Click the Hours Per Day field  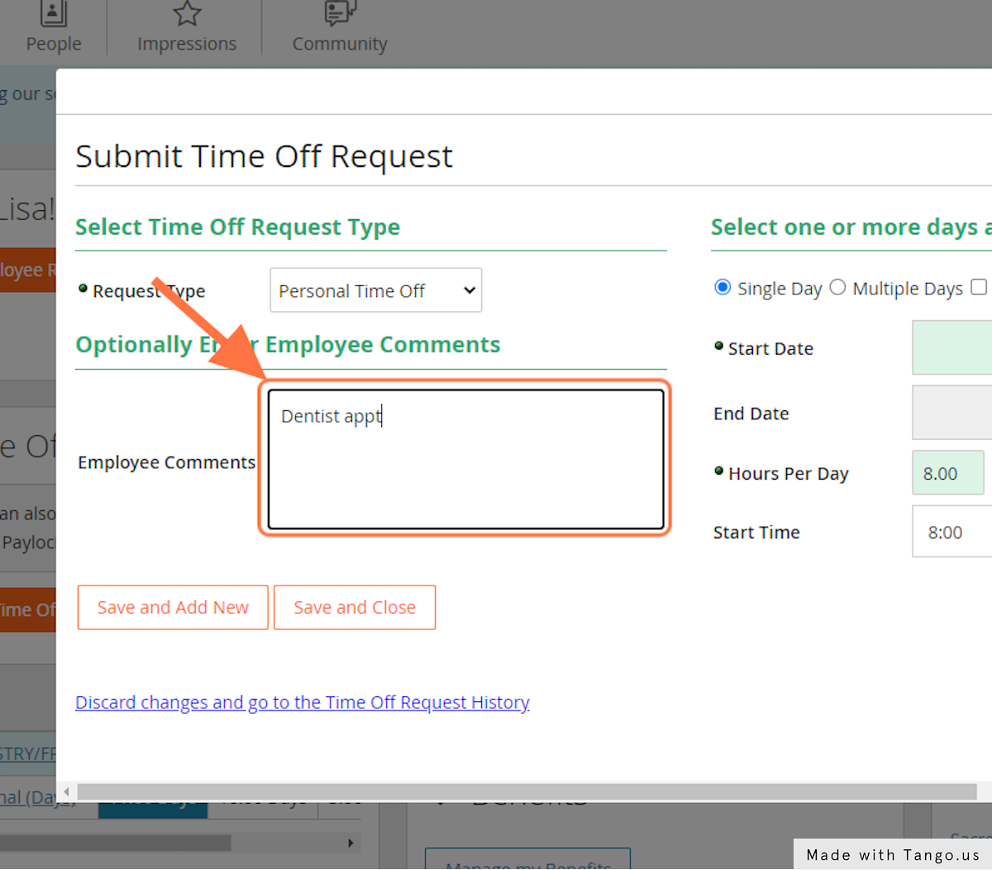click(x=948, y=473)
